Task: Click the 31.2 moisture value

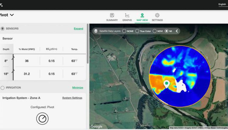Action: click(x=27, y=74)
